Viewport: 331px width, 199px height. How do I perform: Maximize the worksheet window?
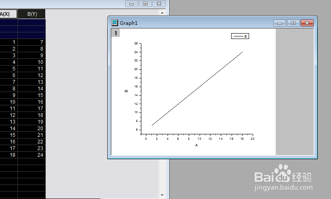(x=145, y=4)
